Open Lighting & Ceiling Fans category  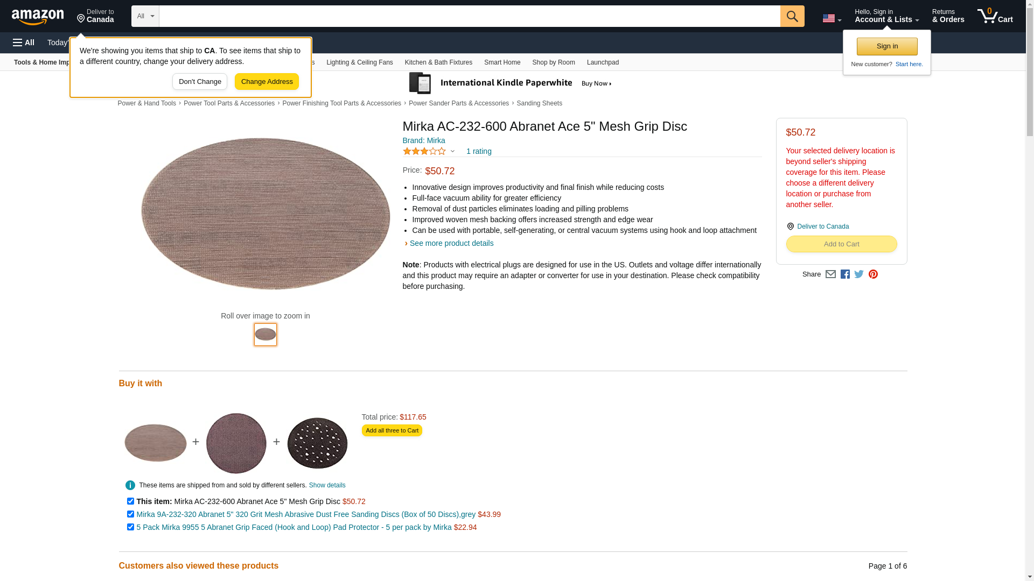tap(359, 62)
